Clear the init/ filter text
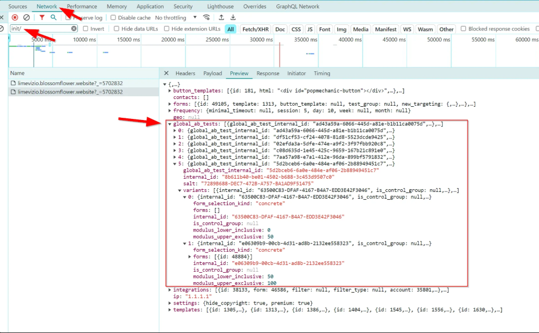Image resolution: width=539 pixels, height=333 pixels. coord(74,29)
